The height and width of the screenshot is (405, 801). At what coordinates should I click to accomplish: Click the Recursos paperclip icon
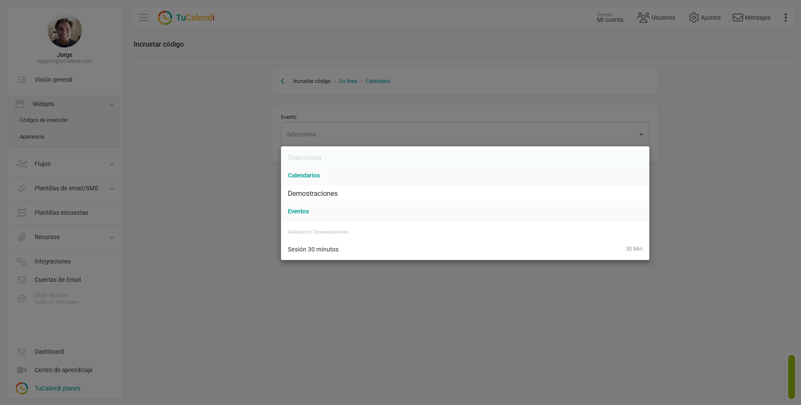coord(22,237)
